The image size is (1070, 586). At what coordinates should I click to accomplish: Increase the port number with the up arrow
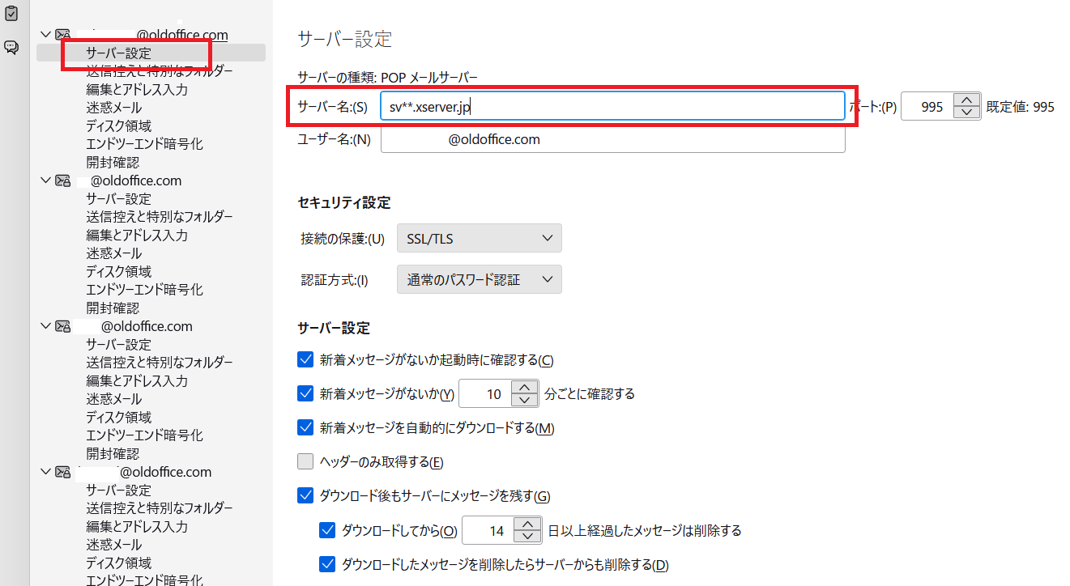pyautogui.click(x=966, y=100)
